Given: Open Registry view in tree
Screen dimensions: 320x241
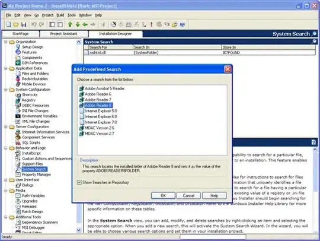Looking at the screenshot, I should coord(28,100).
